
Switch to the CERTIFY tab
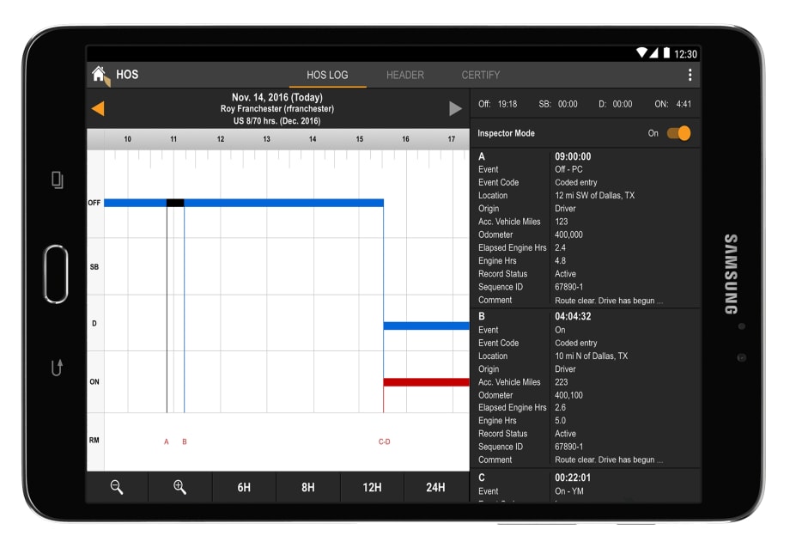coord(481,75)
